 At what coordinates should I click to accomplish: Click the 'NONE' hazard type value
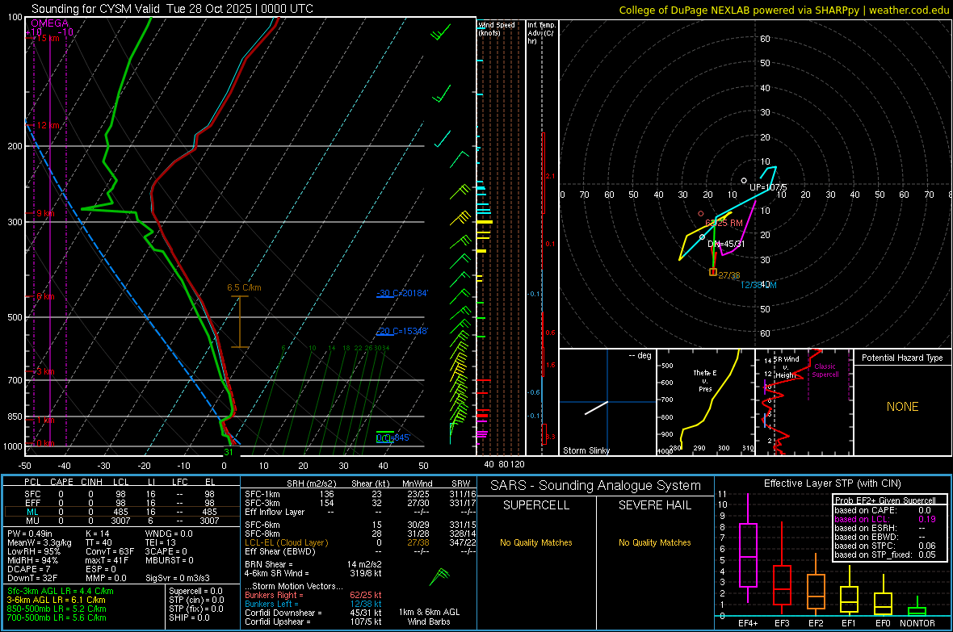coord(902,407)
